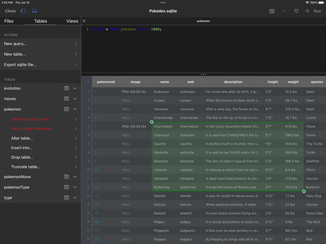Close the Pokedex.sqlite database
326x244 pixels.
click(x=10, y=11)
